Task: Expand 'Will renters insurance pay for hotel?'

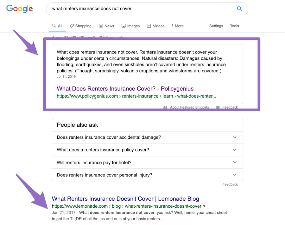Action: pos(235,162)
